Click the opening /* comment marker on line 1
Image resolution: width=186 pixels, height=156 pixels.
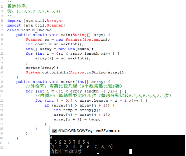[x=9, y=2]
